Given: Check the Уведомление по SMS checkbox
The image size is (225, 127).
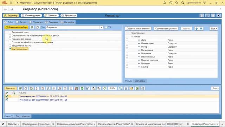Looking at the screenshot, I should pyautogui.click(x=10, y=46).
